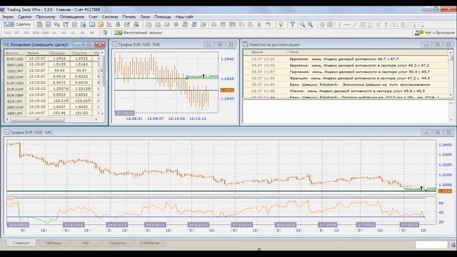Open the Оповещение menu

click(71, 16)
